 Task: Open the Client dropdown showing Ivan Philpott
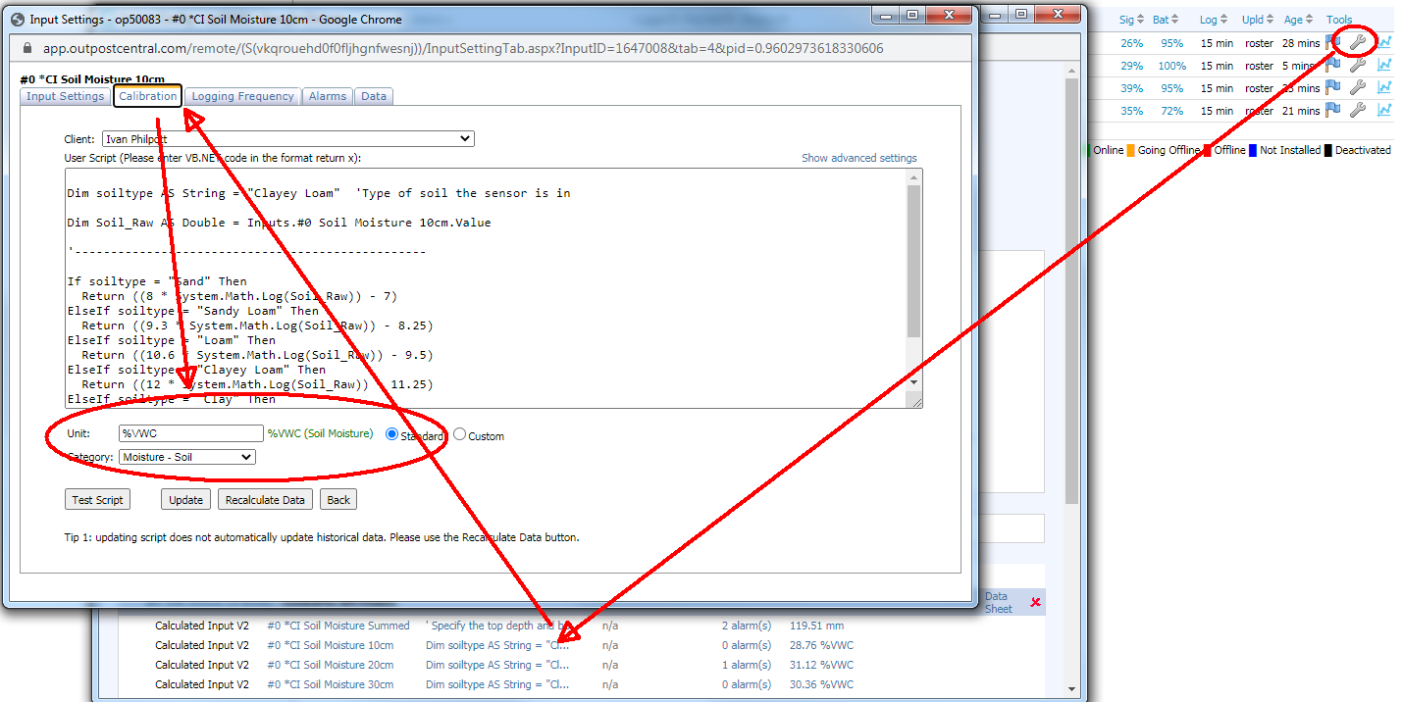coord(287,139)
